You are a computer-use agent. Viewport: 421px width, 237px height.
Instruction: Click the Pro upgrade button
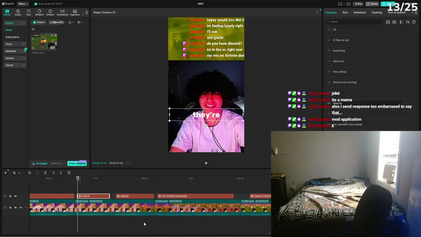[x=358, y=4]
